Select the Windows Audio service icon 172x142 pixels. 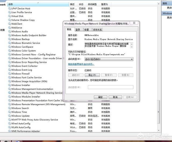click(9, 31)
